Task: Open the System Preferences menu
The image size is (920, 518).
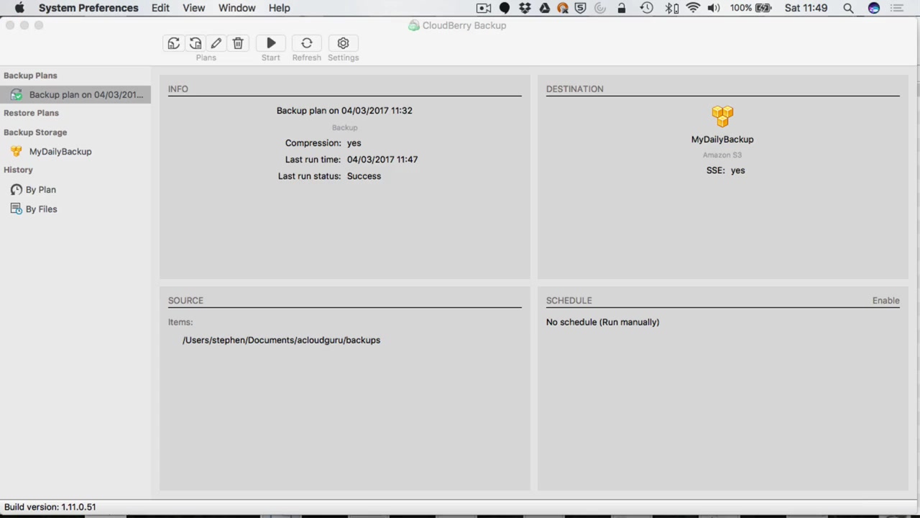Action: tap(88, 8)
